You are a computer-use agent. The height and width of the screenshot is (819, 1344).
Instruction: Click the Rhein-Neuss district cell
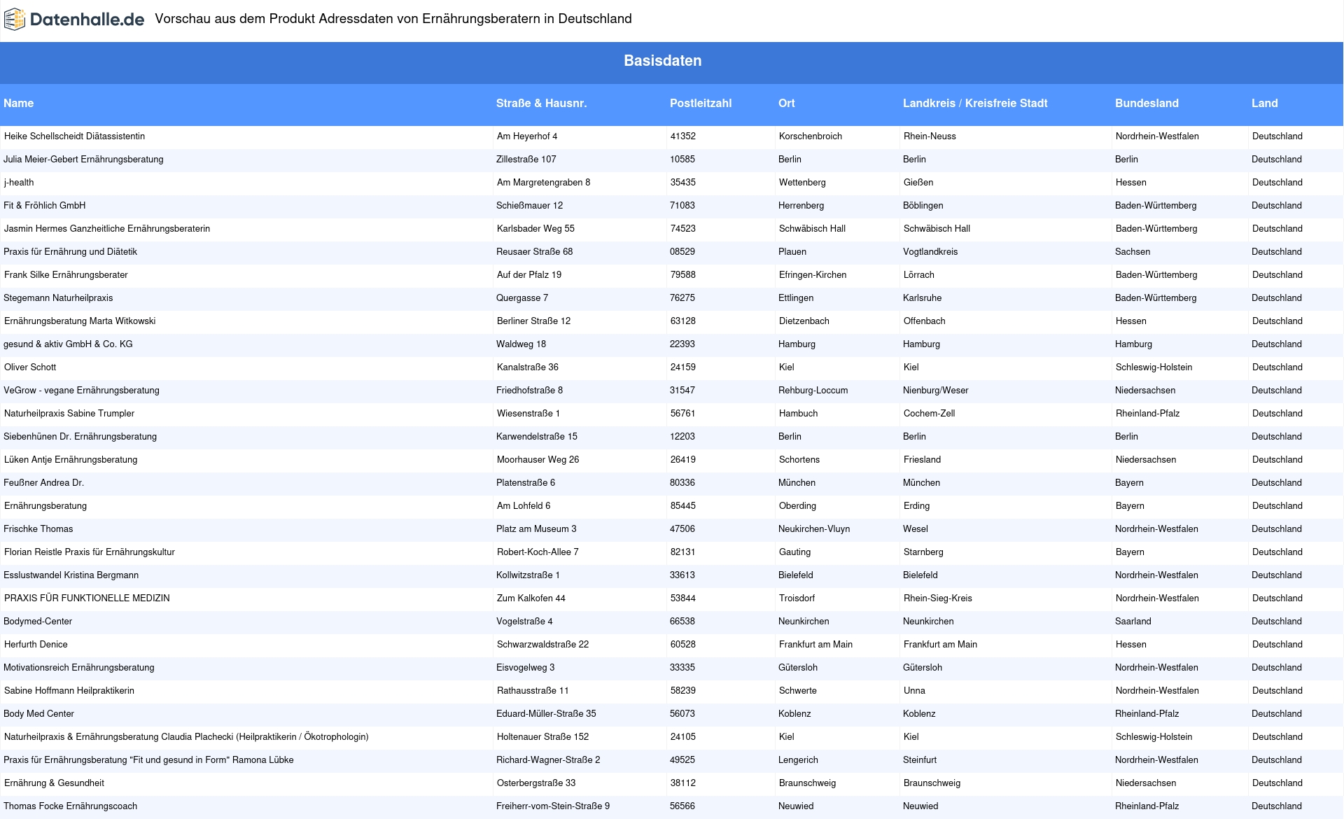pyautogui.click(x=930, y=136)
